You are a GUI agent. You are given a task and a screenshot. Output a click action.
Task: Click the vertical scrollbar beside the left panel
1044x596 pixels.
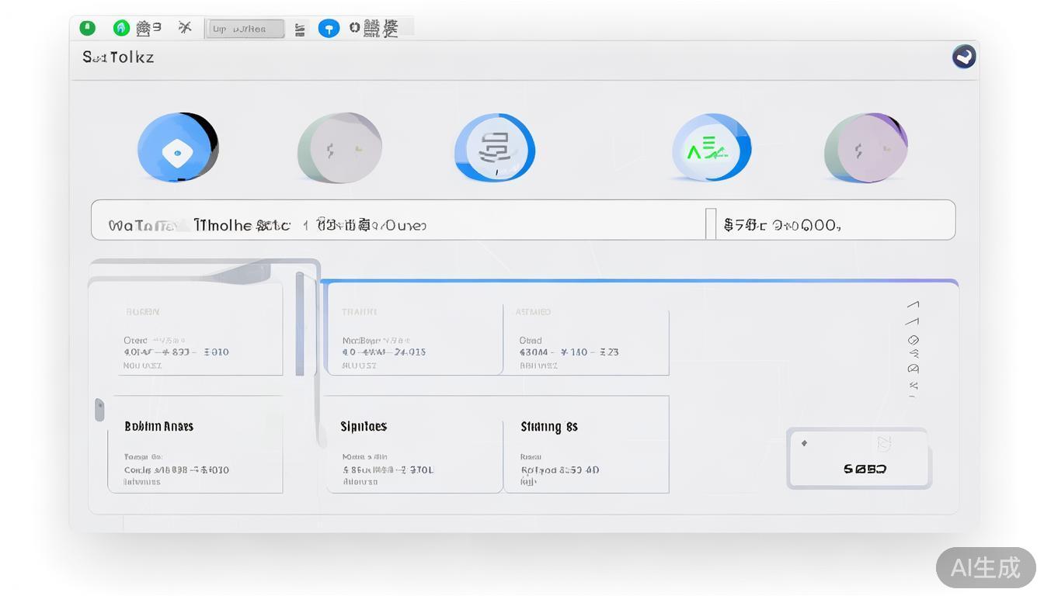click(x=300, y=324)
